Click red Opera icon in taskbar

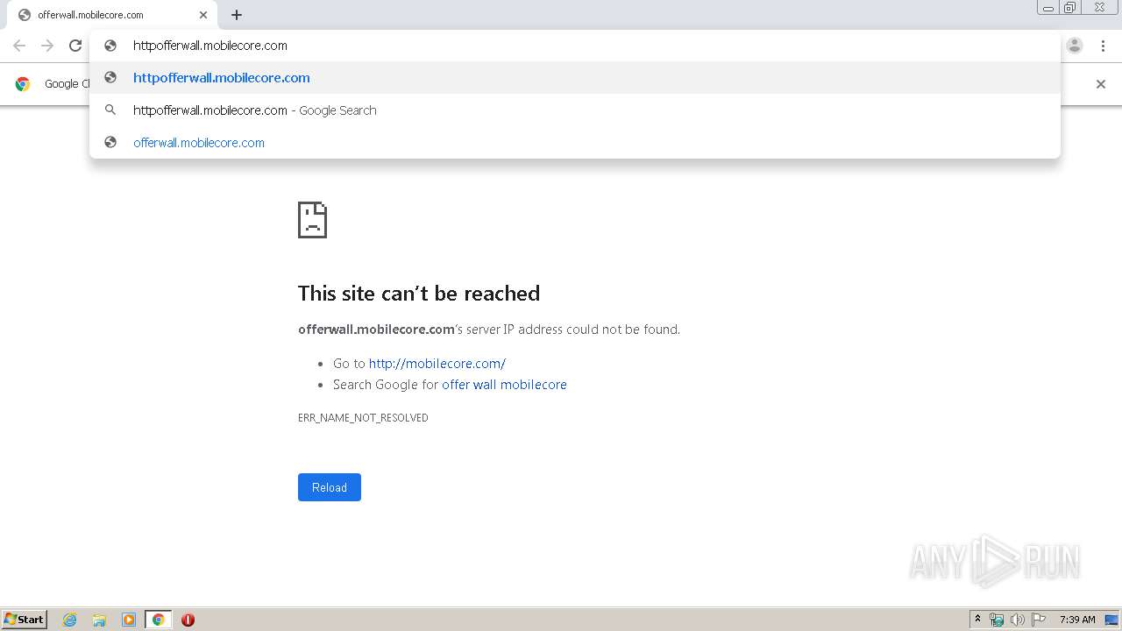[188, 620]
